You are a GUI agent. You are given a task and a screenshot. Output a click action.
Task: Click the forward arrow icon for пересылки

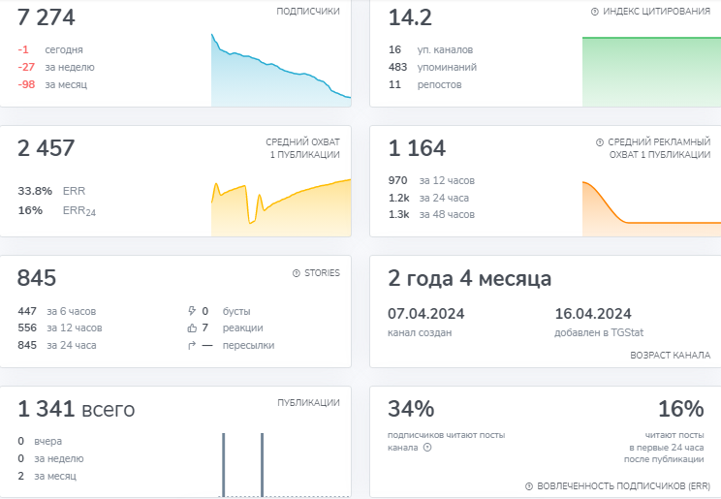coord(192,345)
